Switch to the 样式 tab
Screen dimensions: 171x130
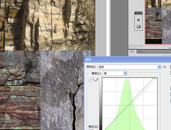(140, 52)
